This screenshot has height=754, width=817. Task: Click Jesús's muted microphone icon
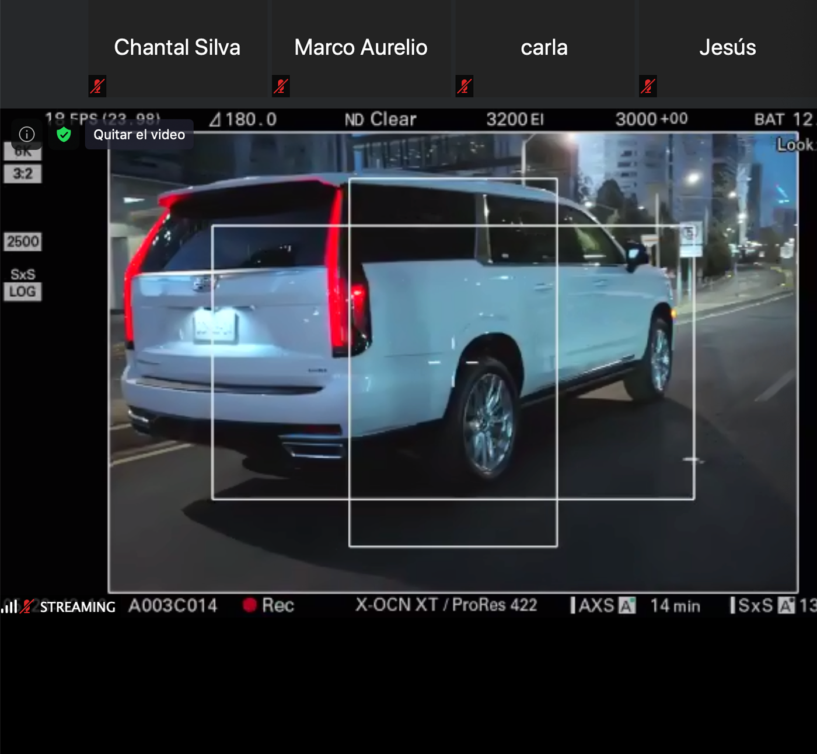pyautogui.click(x=648, y=86)
